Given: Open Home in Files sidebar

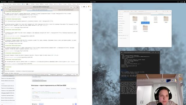Looking at the screenshot, I should (x=124, y=19).
